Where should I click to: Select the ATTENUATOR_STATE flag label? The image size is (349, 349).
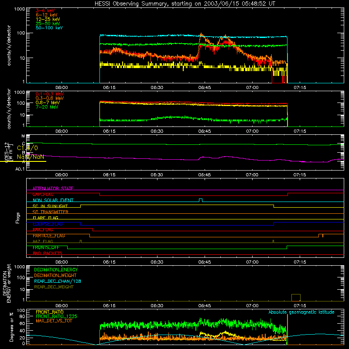click(53, 188)
